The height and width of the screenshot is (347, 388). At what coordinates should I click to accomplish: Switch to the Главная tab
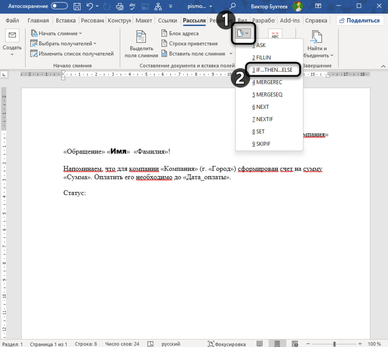pyautogui.click(x=38, y=21)
